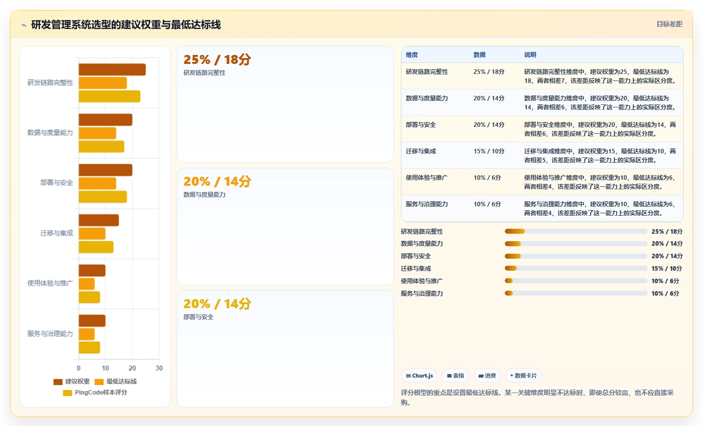The height and width of the screenshot is (426, 703).
Task: Click the 最低达标线 bar for 数据与度量能力 in the chart
Action: (x=97, y=133)
